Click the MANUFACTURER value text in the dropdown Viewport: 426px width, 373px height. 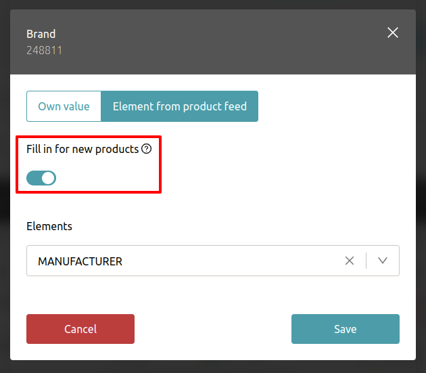[80, 261]
